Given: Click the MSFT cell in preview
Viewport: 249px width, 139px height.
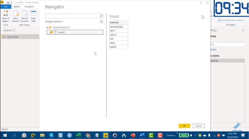Looking at the screenshot, I should click(119, 31).
